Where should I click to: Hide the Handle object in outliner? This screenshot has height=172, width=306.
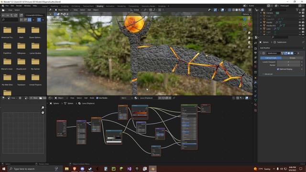click(300, 22)
